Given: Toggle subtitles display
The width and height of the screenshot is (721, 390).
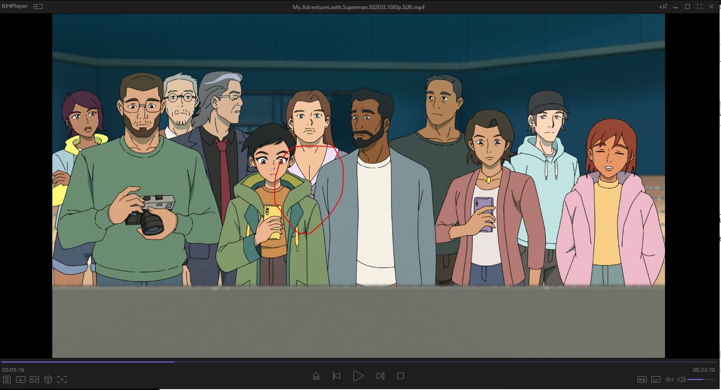Looking at the screenshot, I should (x=656, y=379).
